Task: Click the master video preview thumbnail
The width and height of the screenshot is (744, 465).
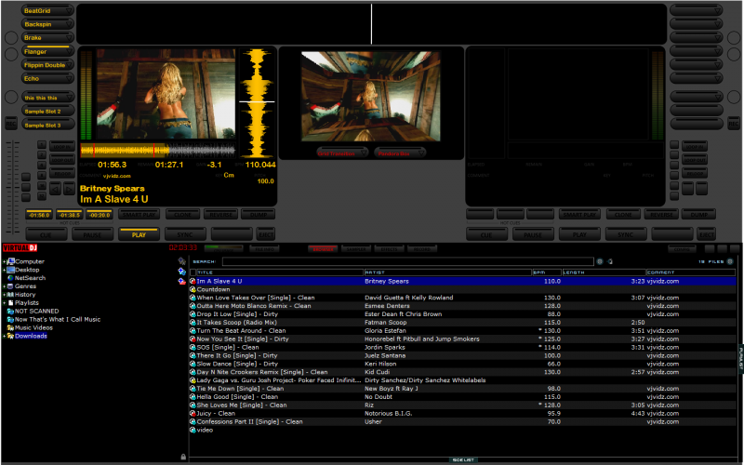Action: pyautogui.click(x=370, y=97)
